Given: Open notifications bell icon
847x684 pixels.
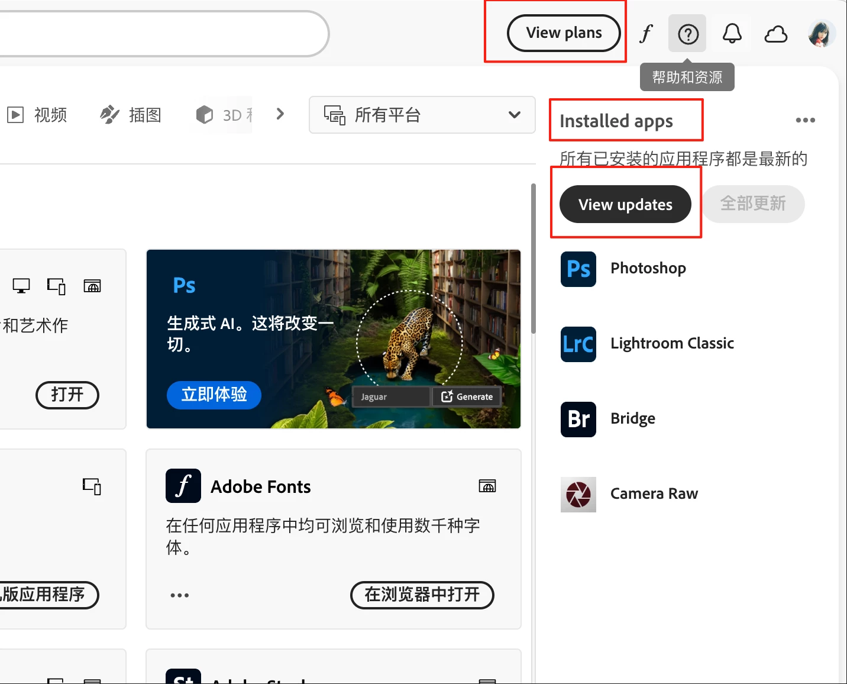Looking at the screenshot, I should click(732, 34).
